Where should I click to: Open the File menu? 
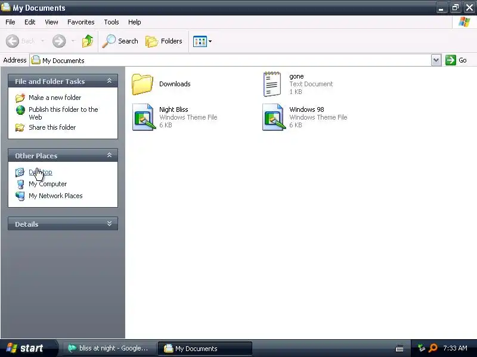pos(10,22)
